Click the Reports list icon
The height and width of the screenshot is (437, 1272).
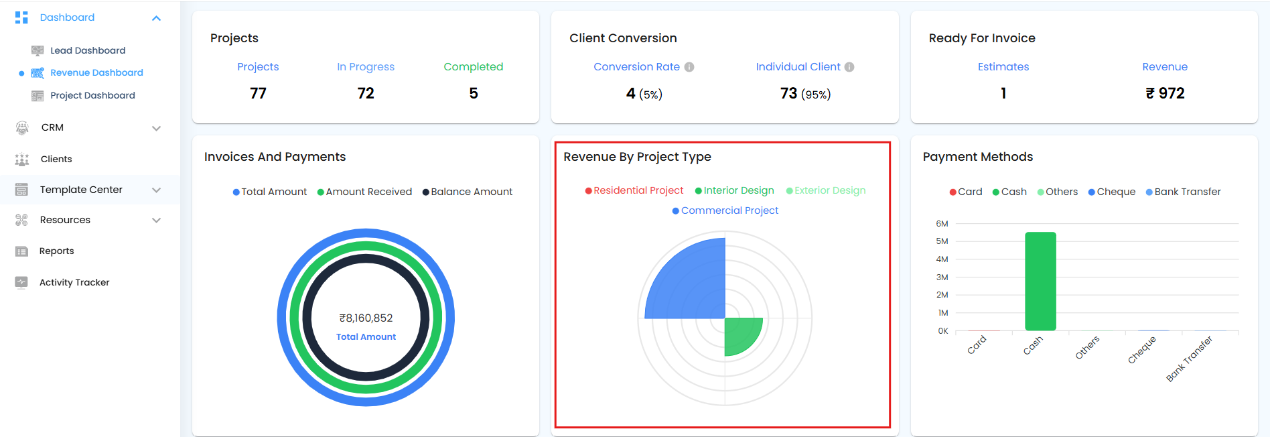pos(22,251)
